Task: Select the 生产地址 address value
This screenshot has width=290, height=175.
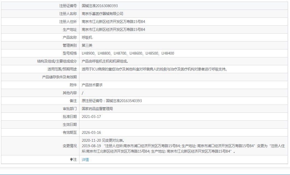Action: click(x=113, y=29)
